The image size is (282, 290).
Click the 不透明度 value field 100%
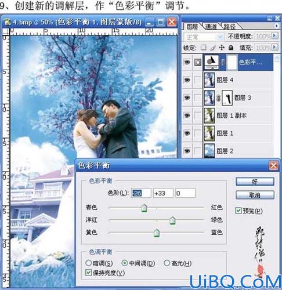pos(263,36)
